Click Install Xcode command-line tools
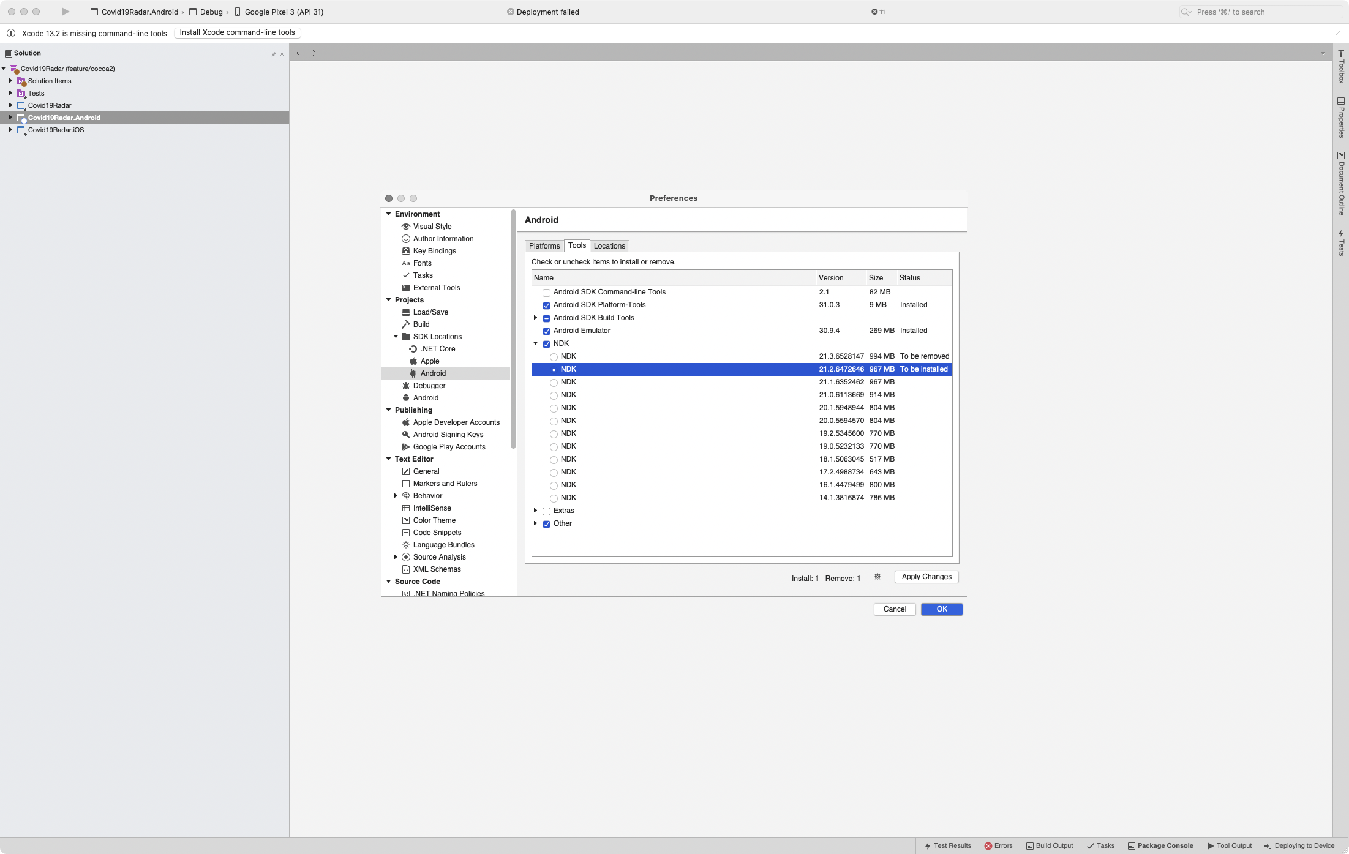Screen dimensions: 1349x854 237,32
